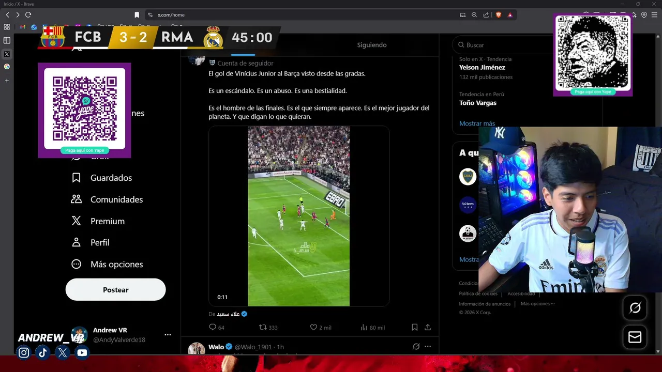Open Walo's avatar picture

pos(197,349)
